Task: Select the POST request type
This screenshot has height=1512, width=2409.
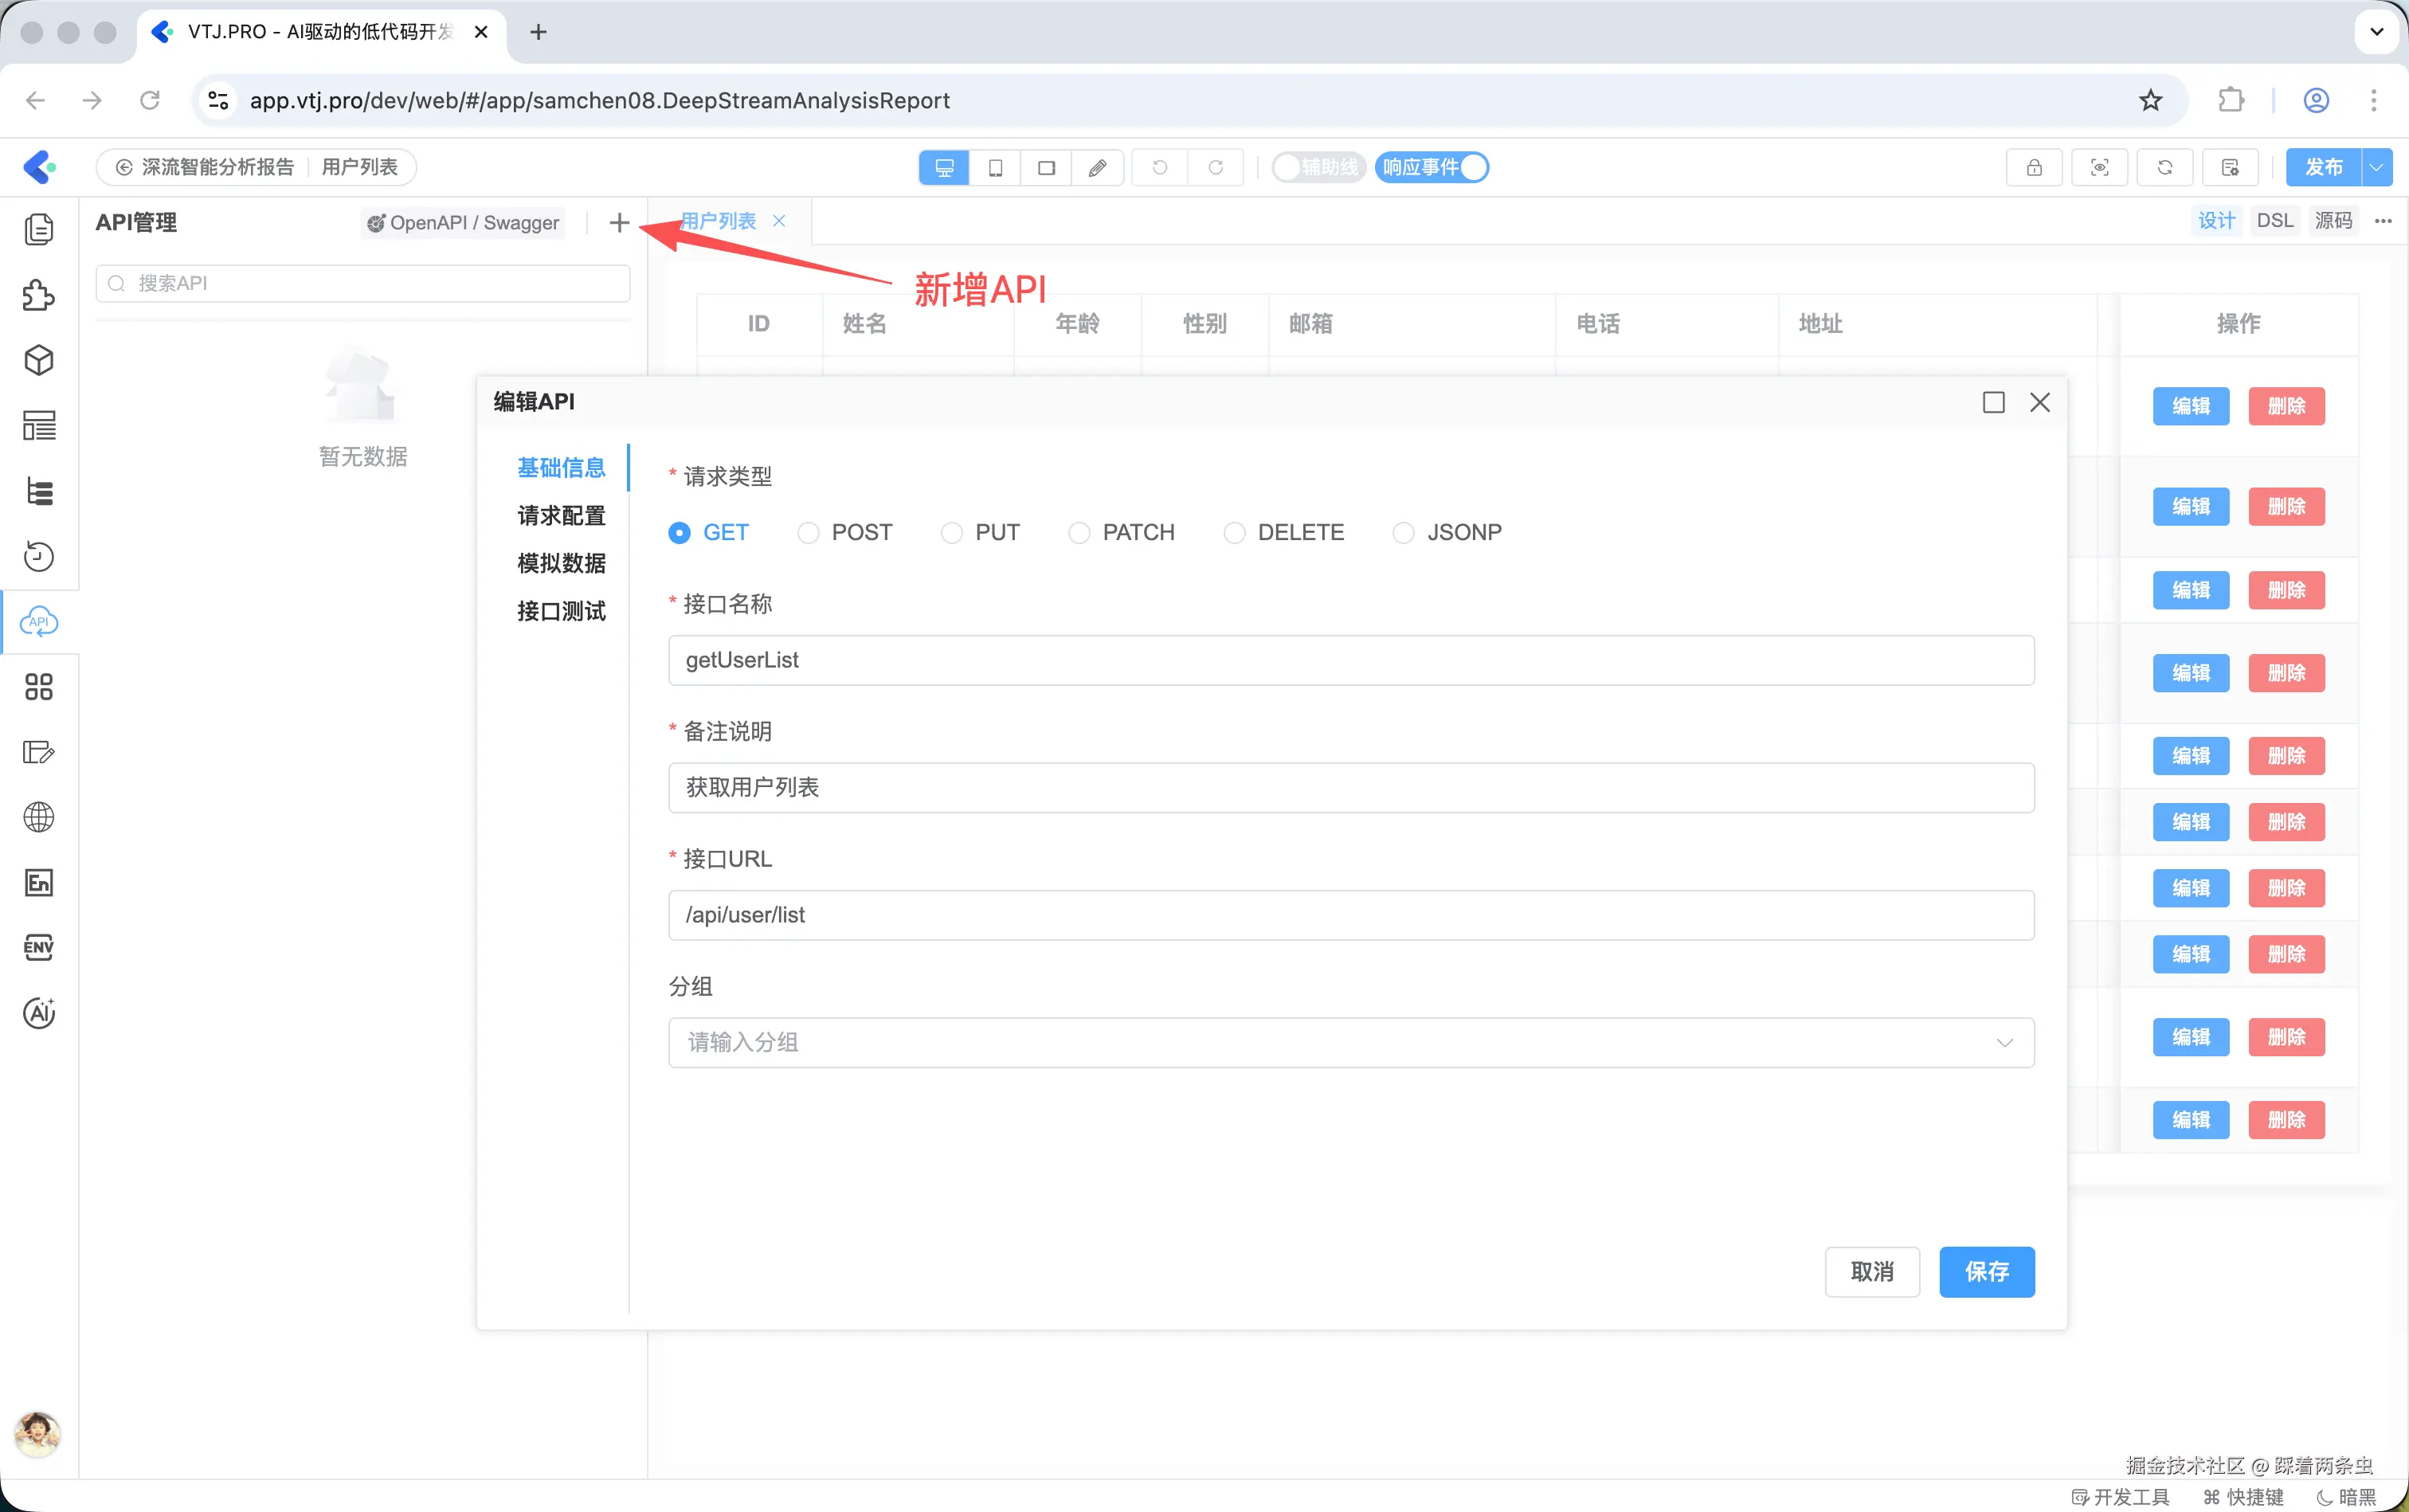Action: (x=808, y=532)
